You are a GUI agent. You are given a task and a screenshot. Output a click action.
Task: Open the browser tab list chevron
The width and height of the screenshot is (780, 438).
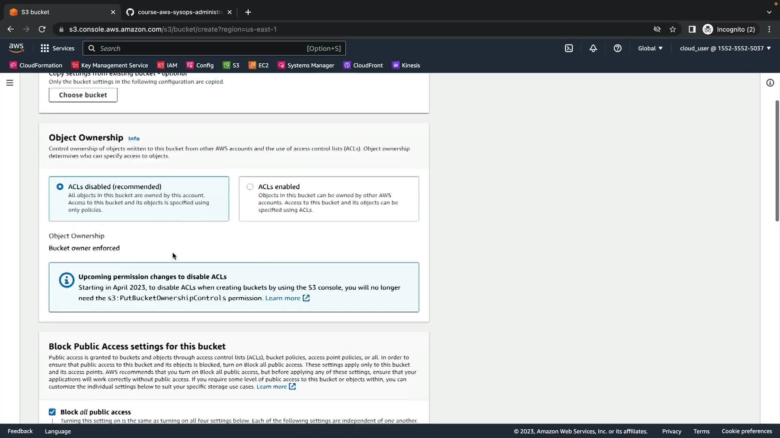click(x=769, y=12)
